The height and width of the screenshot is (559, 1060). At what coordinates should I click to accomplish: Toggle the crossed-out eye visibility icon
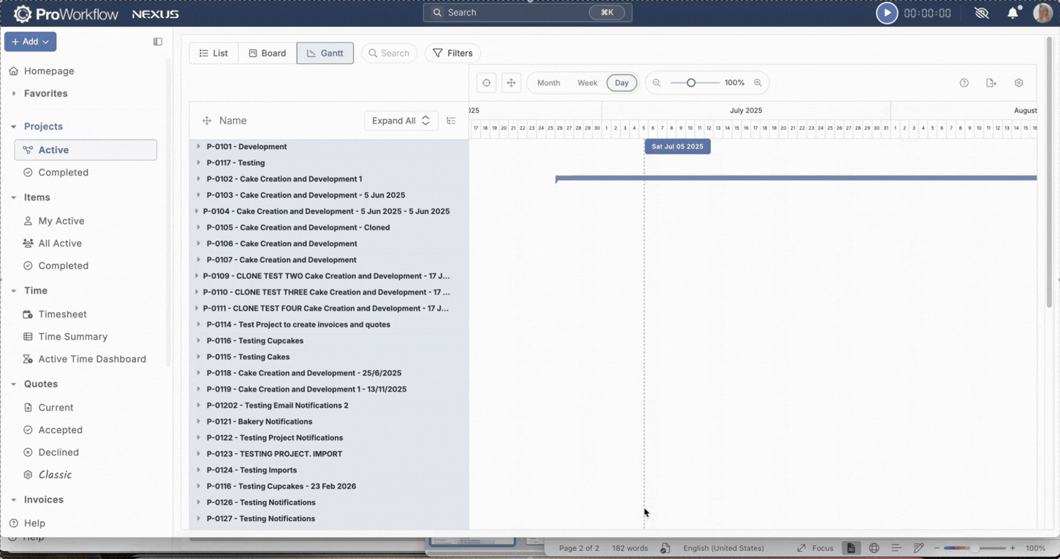click(982, 13)
